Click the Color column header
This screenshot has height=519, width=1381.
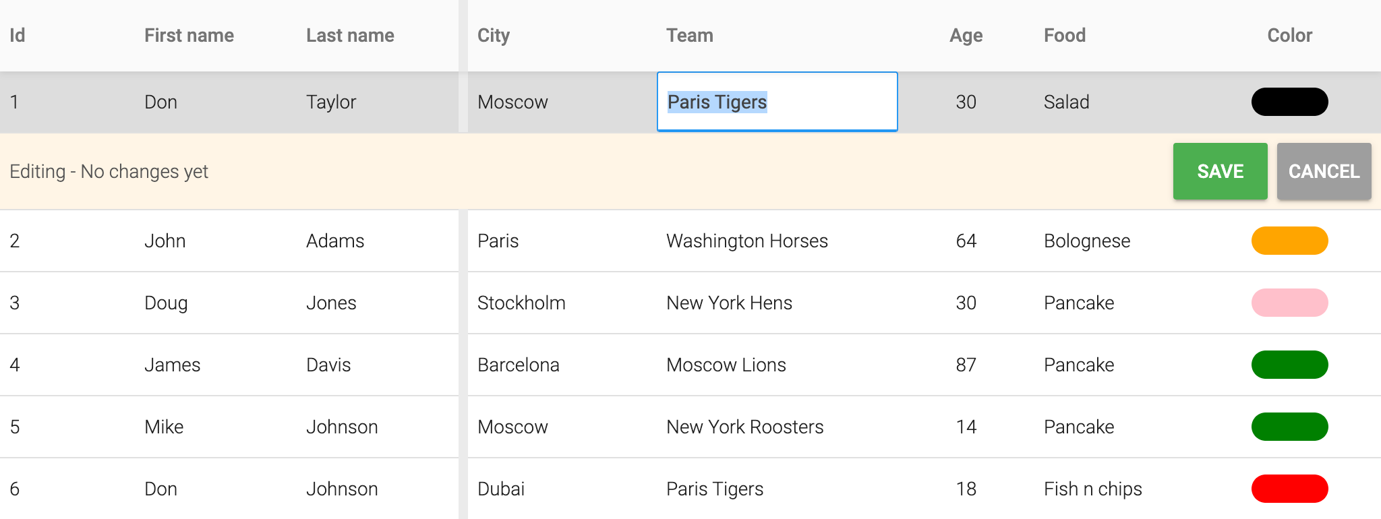1289,35
